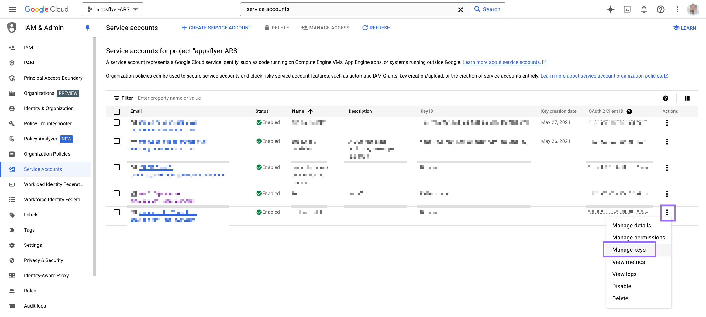Click Create Service Account button
Image resolution: width=706 pixels, height=317 pixels.
pos(216,28)
